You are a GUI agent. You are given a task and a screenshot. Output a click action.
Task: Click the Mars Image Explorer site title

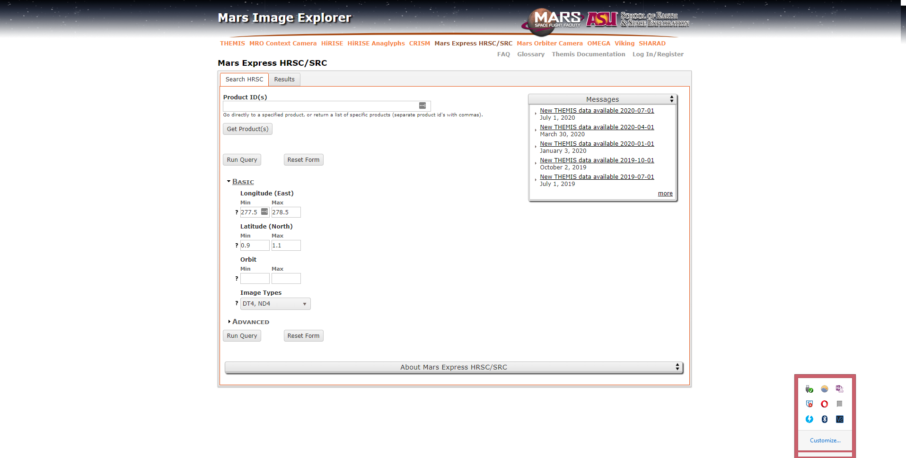(x=284, y=18)
